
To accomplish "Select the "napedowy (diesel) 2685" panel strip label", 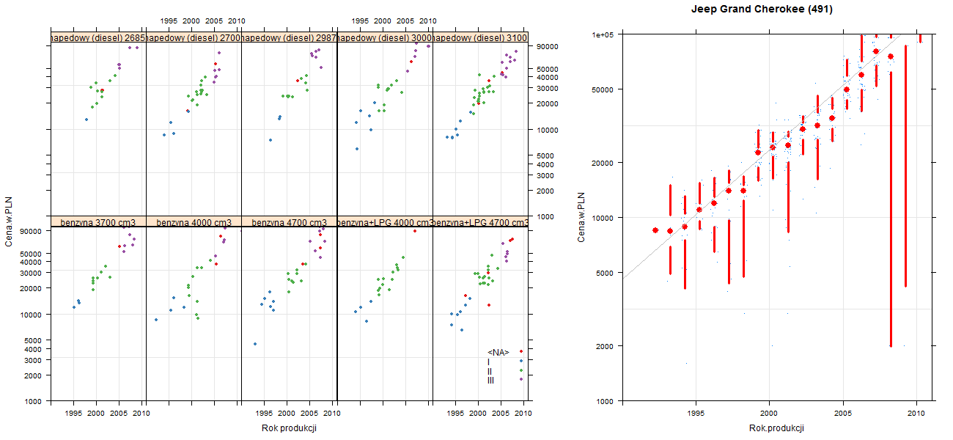I will coord(98,38).
